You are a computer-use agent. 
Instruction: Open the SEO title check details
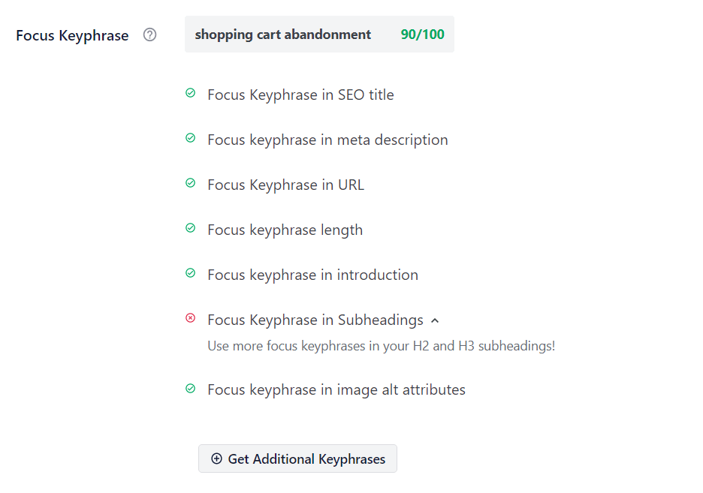coord(300,95)
